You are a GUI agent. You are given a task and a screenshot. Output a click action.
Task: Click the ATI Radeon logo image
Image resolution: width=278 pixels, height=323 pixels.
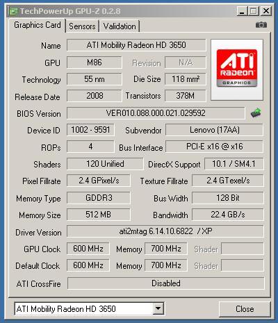(237, 69)
